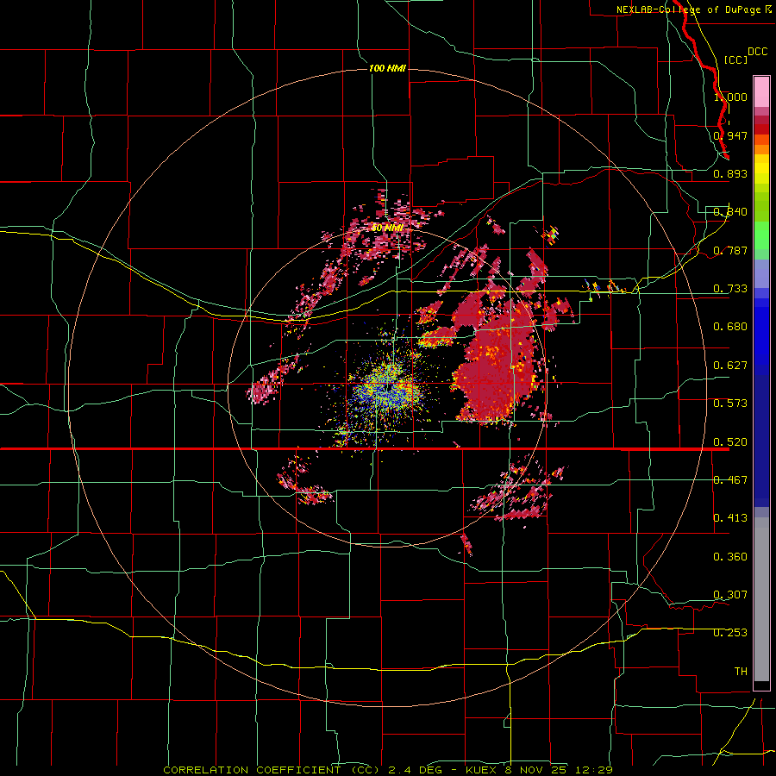Viewport: 776px width, 776px height.
Task: Click the light pink top segment of color bar
Action: pyautogui.click(x=761, y=91)
